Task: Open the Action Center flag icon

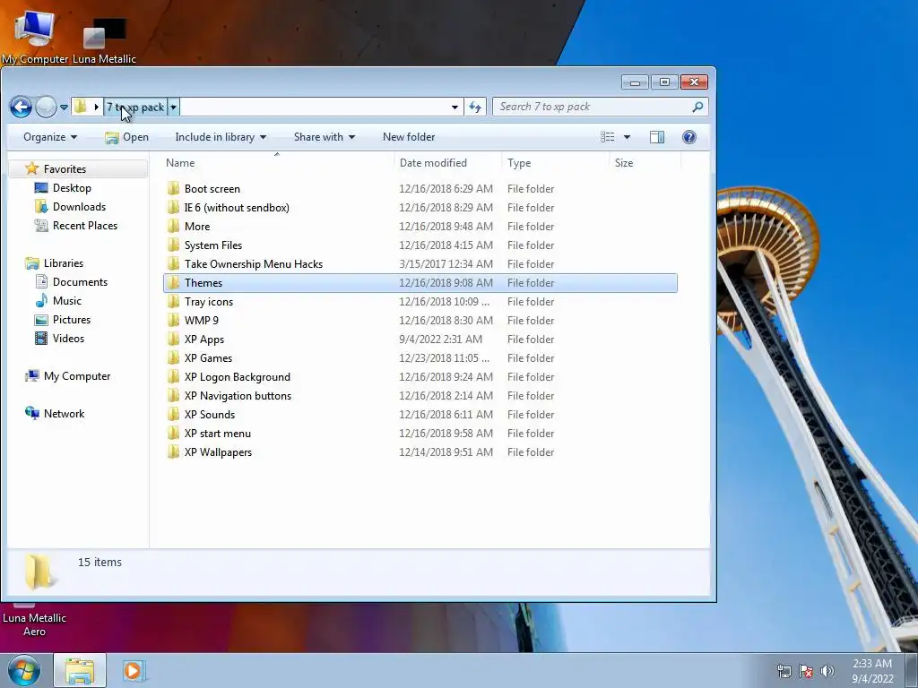Action: 806,671
